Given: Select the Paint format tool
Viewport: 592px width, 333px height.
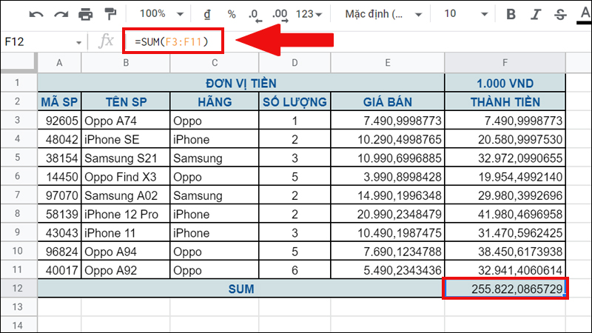Looking at the screenshot, I should pos(110,14).
